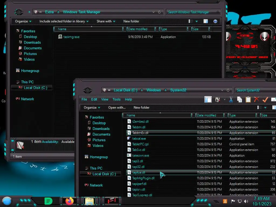Expand address history dropdown in System32 address bar

[222, 90]
